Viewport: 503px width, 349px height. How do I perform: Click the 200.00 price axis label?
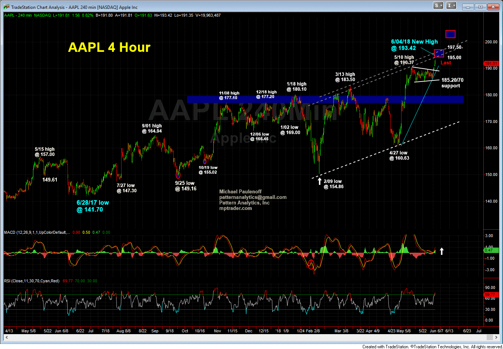coord(491,42)
